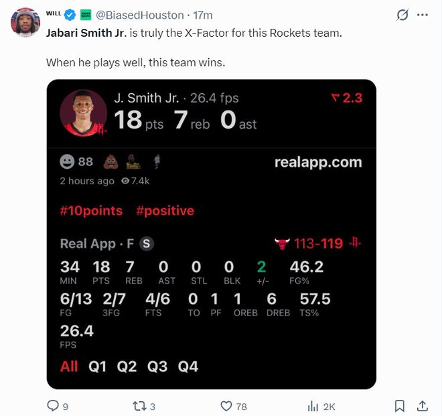This screenshot has width=442, height=416.
Task: Open tweet view analytics icon
Action: [x=313, y=406]
